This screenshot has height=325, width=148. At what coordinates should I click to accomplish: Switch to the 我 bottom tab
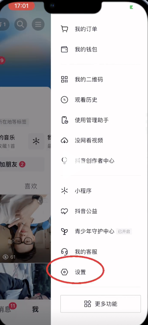[35, 310]
